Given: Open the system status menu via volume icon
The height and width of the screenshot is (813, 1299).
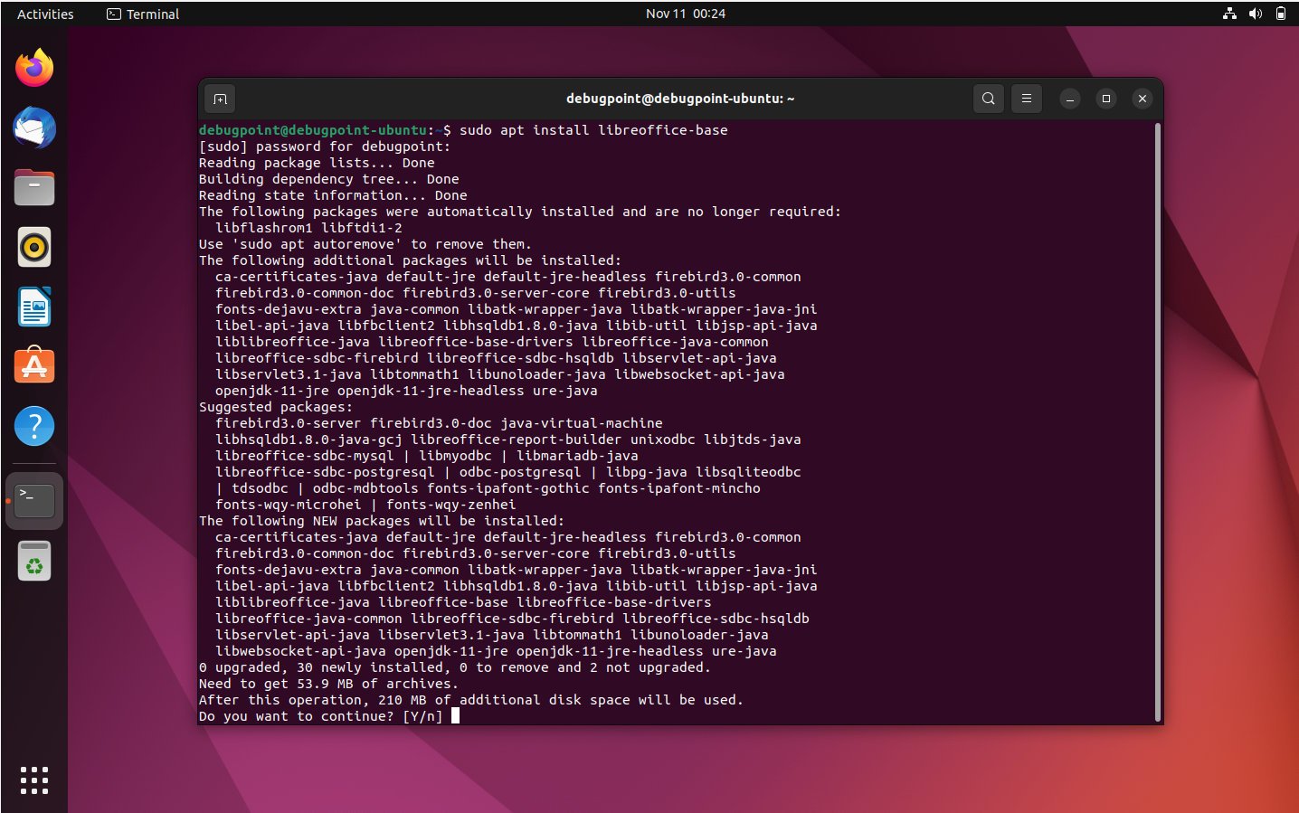Looking at the screenshot, I should tap(1256, 14).
